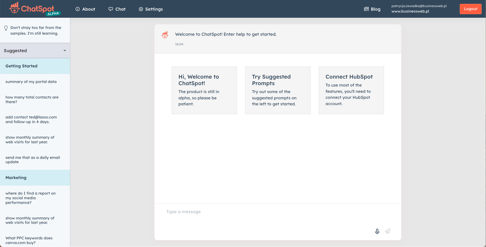This screenshot has width=486, height=247.
Task: Click the 'Welcome to ChatSpot! Enter help' message
Action: point(226,34)
